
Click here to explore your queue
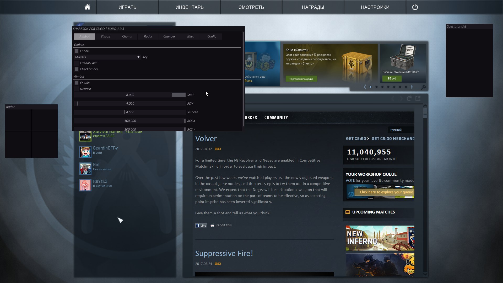[x=385, y=192]
